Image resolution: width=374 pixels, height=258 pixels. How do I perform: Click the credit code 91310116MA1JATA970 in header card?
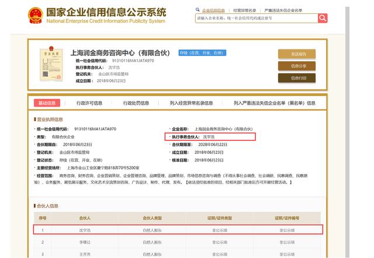[x=133, y=61]
